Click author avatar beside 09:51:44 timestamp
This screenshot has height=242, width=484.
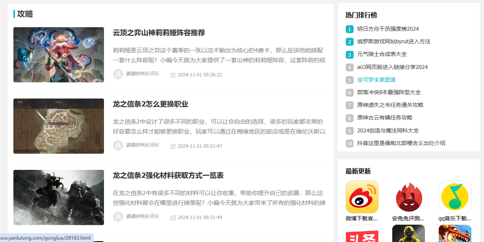[x=118, y=217]
